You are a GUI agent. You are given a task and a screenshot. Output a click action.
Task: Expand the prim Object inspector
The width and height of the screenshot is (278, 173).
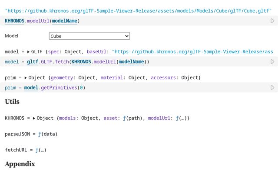pyautogui.click(x=26, y=78)
